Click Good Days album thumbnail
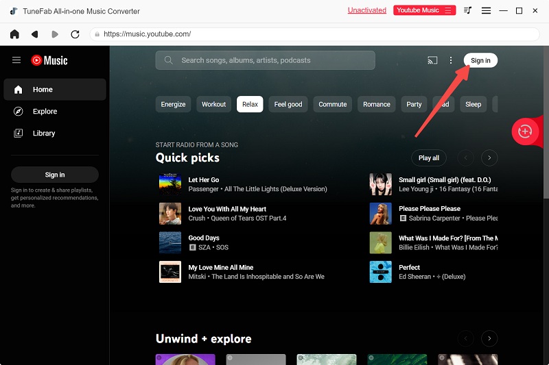This screenshot has width=549, height=365. tap(170, 242)
